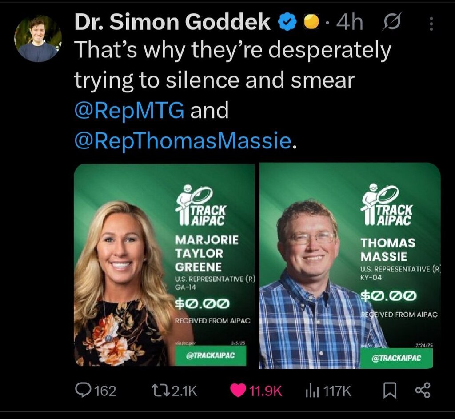Open the three-dot more options menu
Screen dimensions: 455x419
tap(431, 24)
